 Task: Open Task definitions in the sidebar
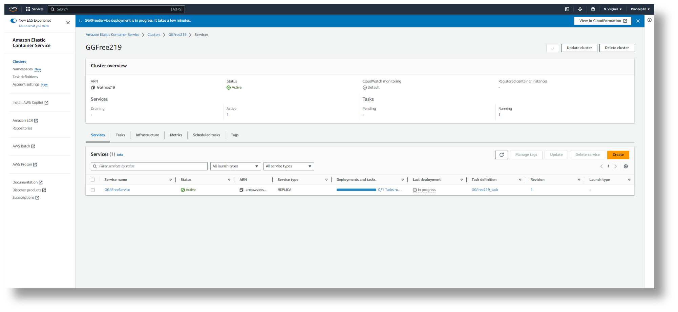tap(25, 77)
